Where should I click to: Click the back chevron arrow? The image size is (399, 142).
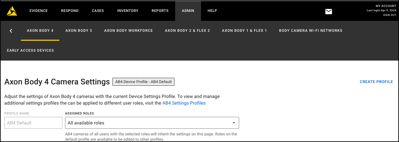point(11,31)
